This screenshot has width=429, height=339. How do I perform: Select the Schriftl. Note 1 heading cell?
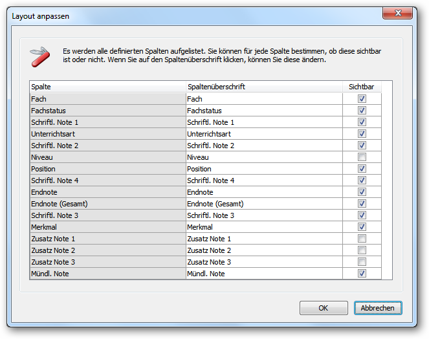coord(264,122)
